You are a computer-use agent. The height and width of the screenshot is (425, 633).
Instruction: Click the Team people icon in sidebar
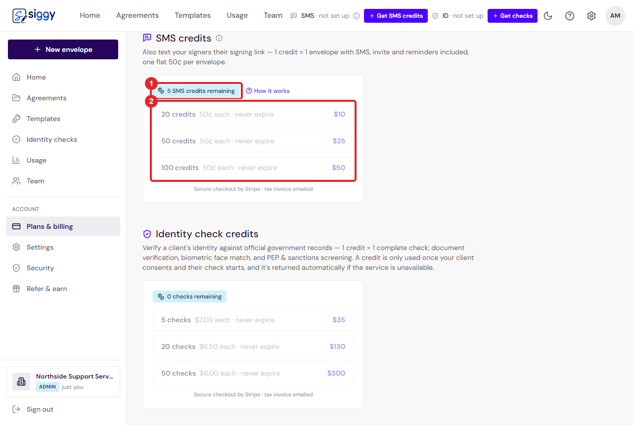[16, 181]
